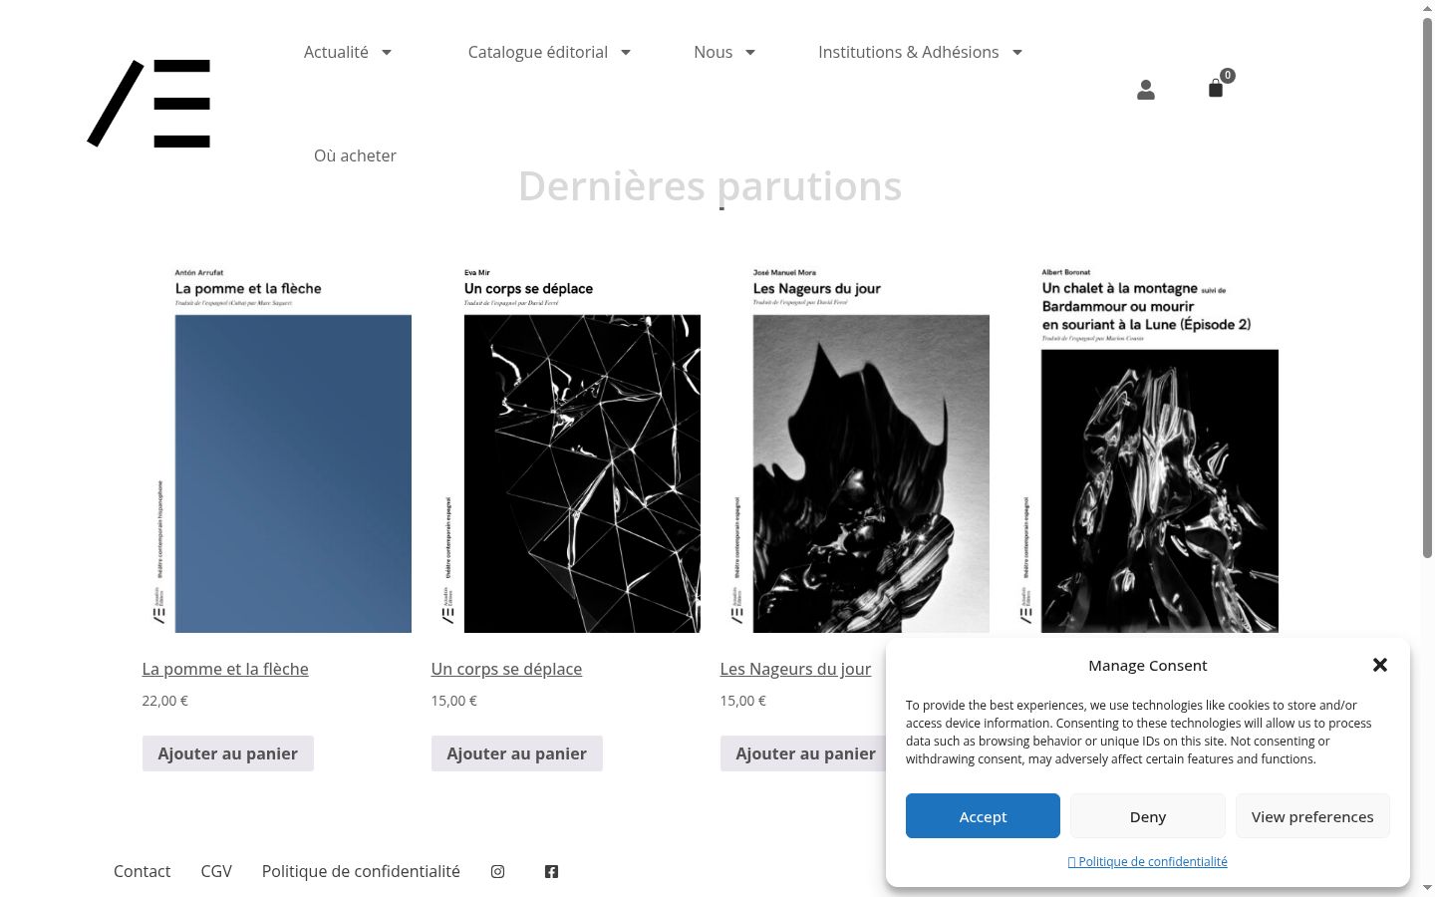This screenshot has width=1435, height=897.
Task: Add Les Nageurs du jour to cart
Action: (806, 753)
